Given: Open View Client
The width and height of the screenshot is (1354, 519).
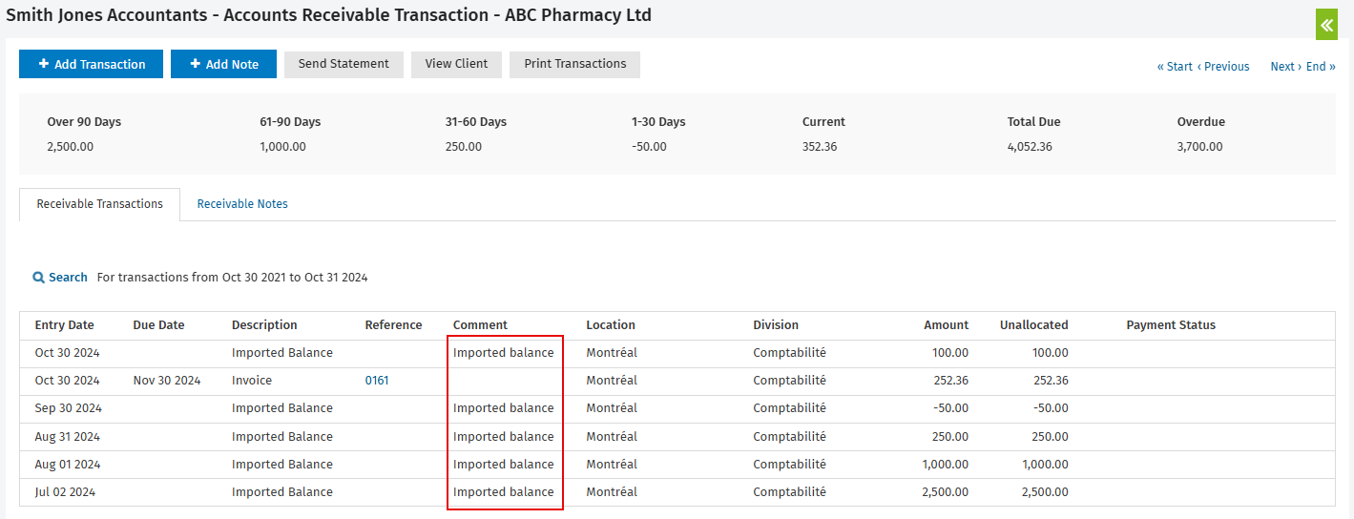Looking at the screenshot, I should [456, 64].
